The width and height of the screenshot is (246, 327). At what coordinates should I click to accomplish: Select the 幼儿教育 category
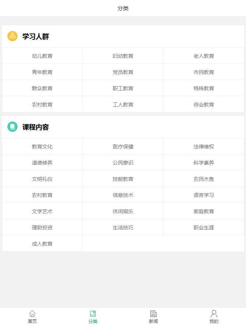pos(42,56)
